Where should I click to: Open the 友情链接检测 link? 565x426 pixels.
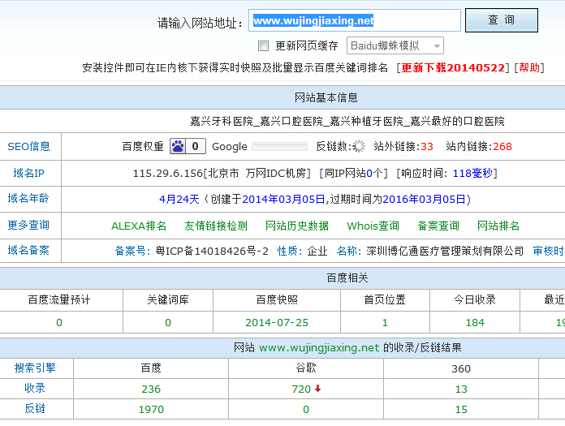coord(216,226)
